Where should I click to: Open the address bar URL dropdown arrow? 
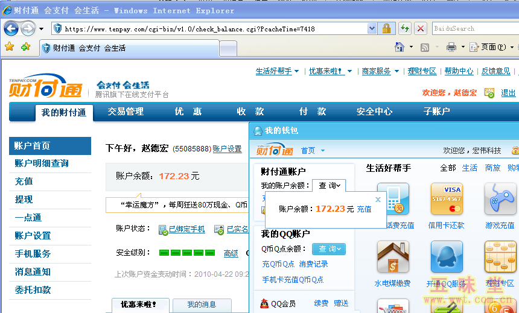pos(372,28)
